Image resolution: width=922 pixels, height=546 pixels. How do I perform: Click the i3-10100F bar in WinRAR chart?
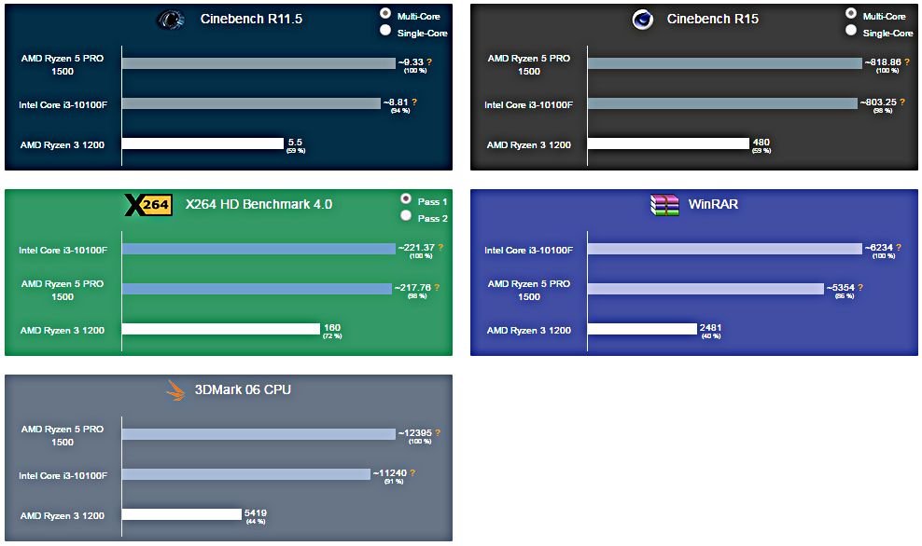[x=725, y=249]
